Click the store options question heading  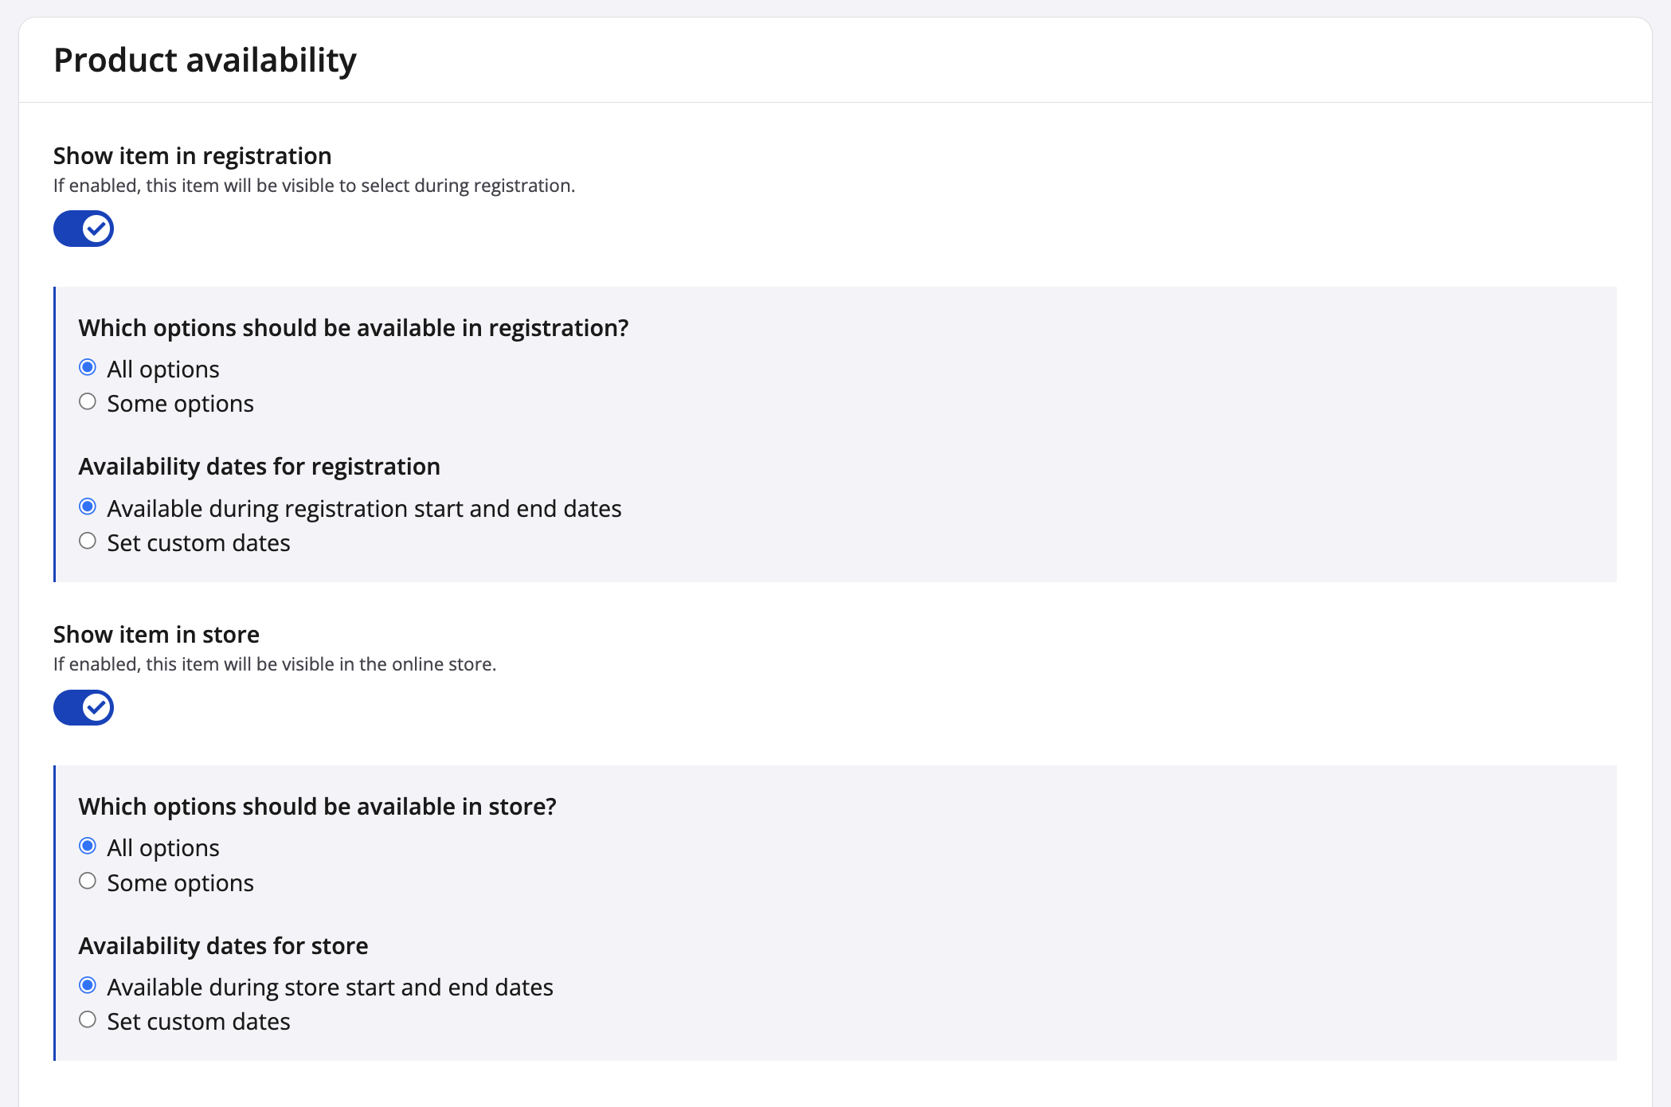point(317,807)
